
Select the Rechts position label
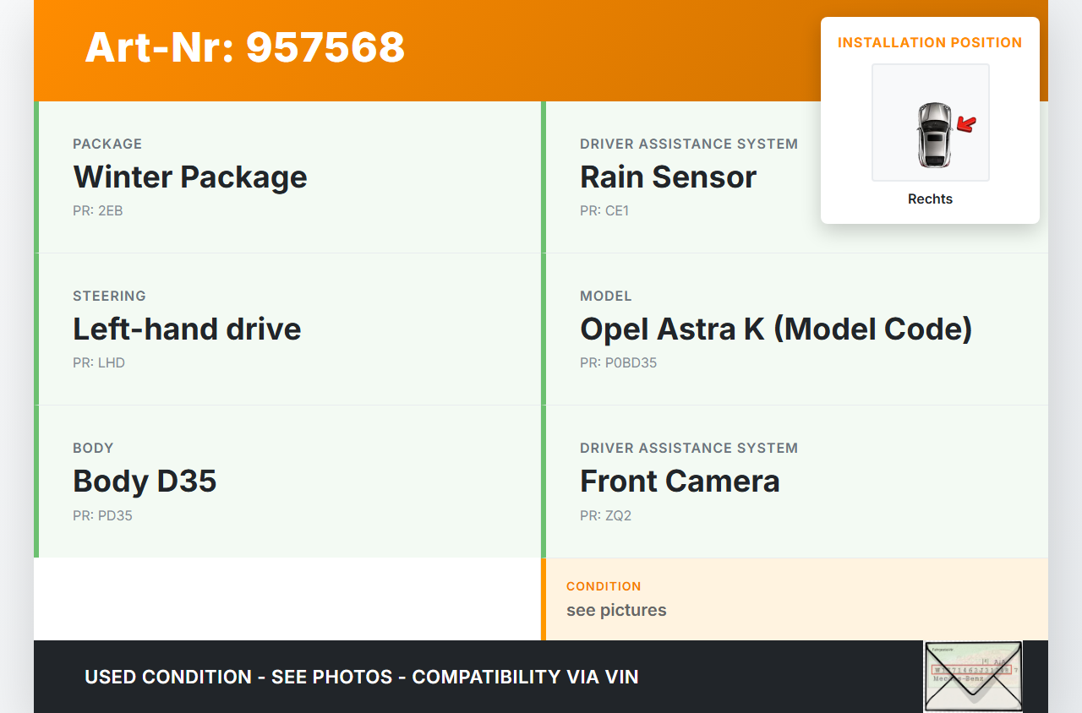coord(930,199)
